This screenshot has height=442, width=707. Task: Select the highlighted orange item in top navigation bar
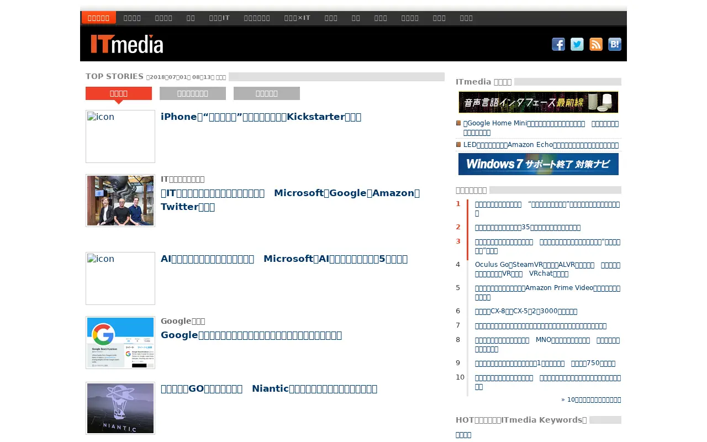[99, 18]
